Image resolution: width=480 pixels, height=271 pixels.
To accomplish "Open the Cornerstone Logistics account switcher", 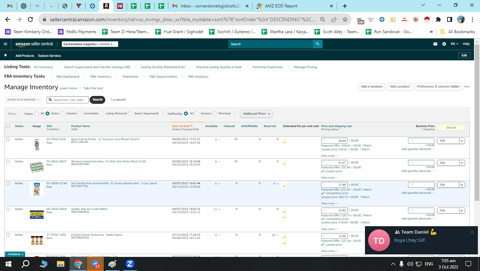I will [x=90, y=44].
